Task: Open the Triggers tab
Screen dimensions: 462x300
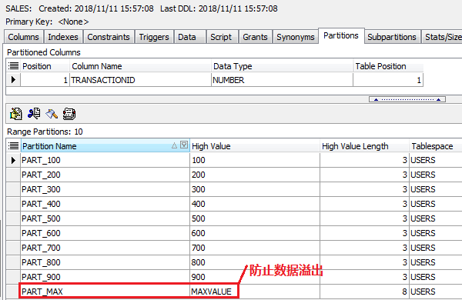Action: tap(154, 37)
